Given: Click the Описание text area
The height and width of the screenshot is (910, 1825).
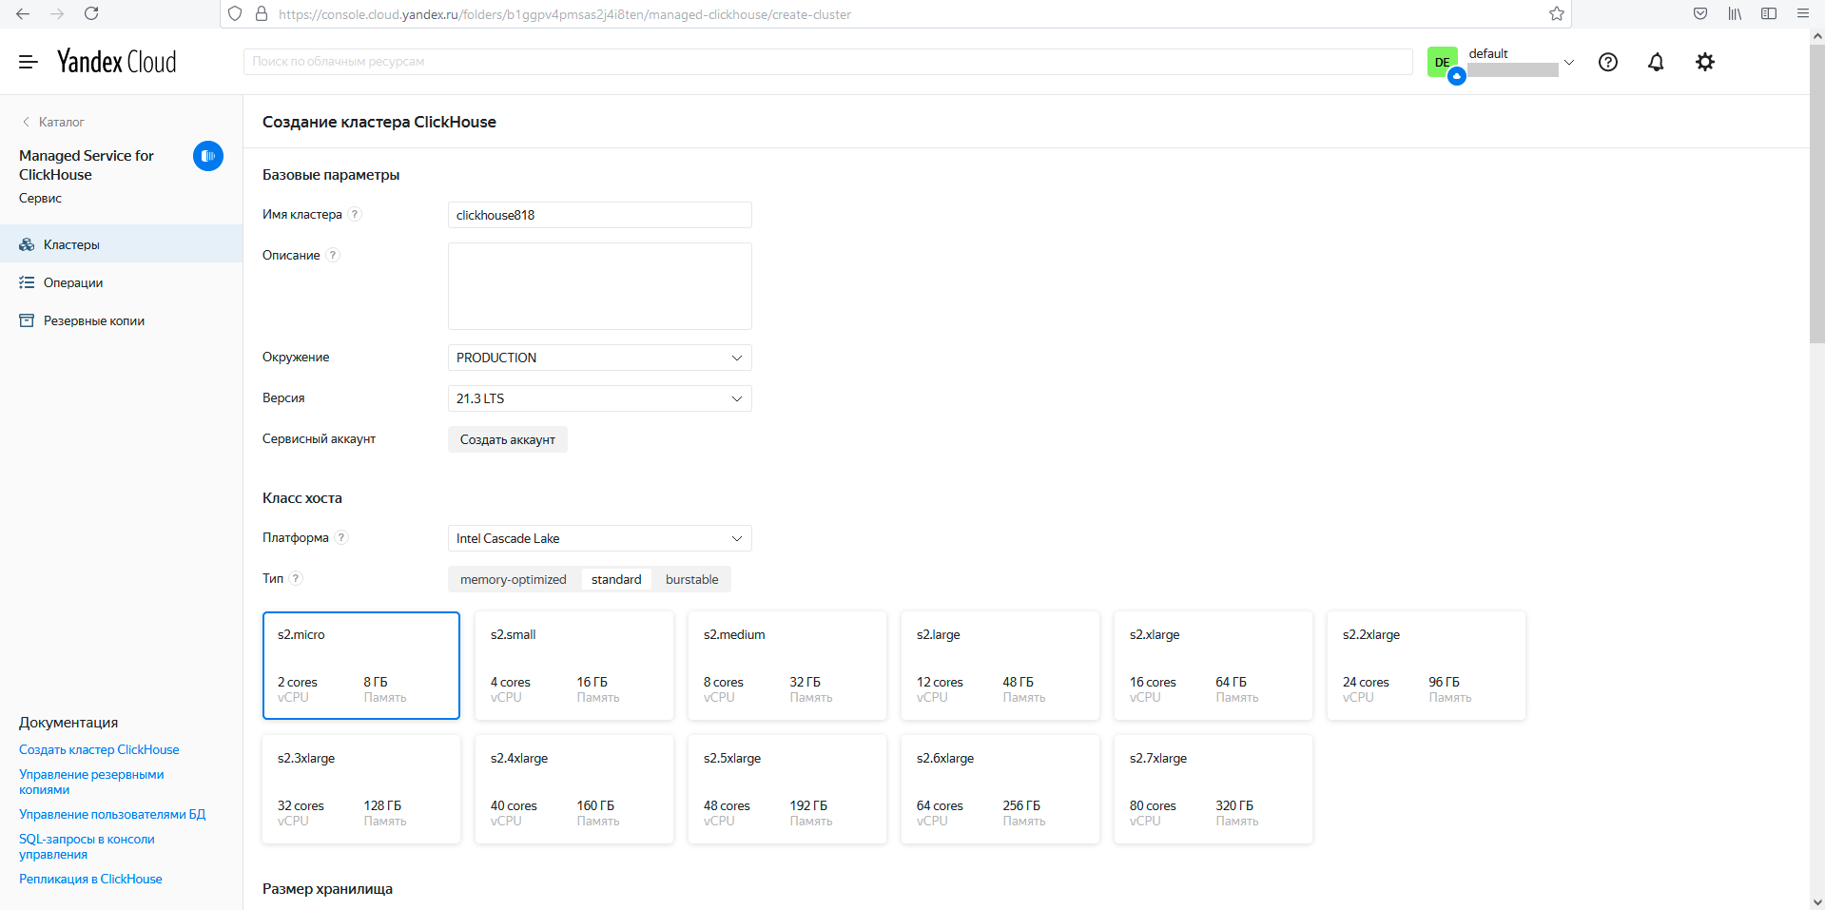Looking at the screenshot, I should point(600,286).
